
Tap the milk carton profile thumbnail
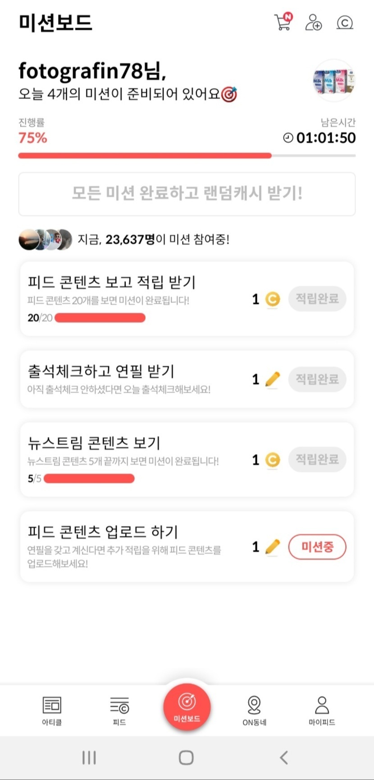pos(334,81)
